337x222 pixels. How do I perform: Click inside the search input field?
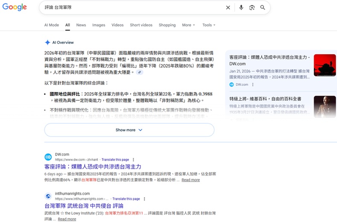(128, 8)
